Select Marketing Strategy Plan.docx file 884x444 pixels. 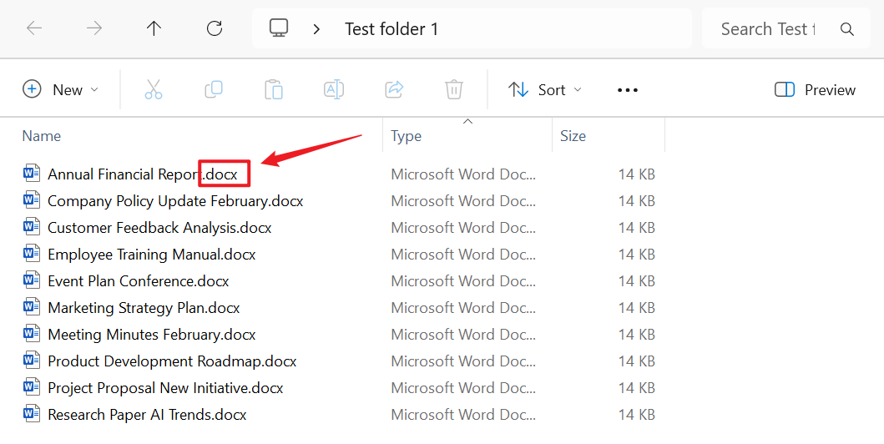click(144, 308)
